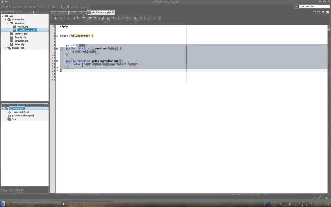Open the search options dropdown icon
The width and height of the screenshot is (331, 207).
coord(297,7)
